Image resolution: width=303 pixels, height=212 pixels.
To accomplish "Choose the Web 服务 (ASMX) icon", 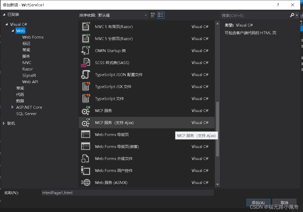I will [x=86, y=182].
